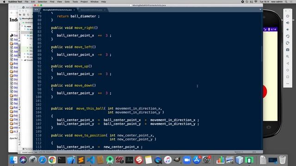Open Trash in the Dock
Screen dimensions: 296x166
[x=283, y=160]
